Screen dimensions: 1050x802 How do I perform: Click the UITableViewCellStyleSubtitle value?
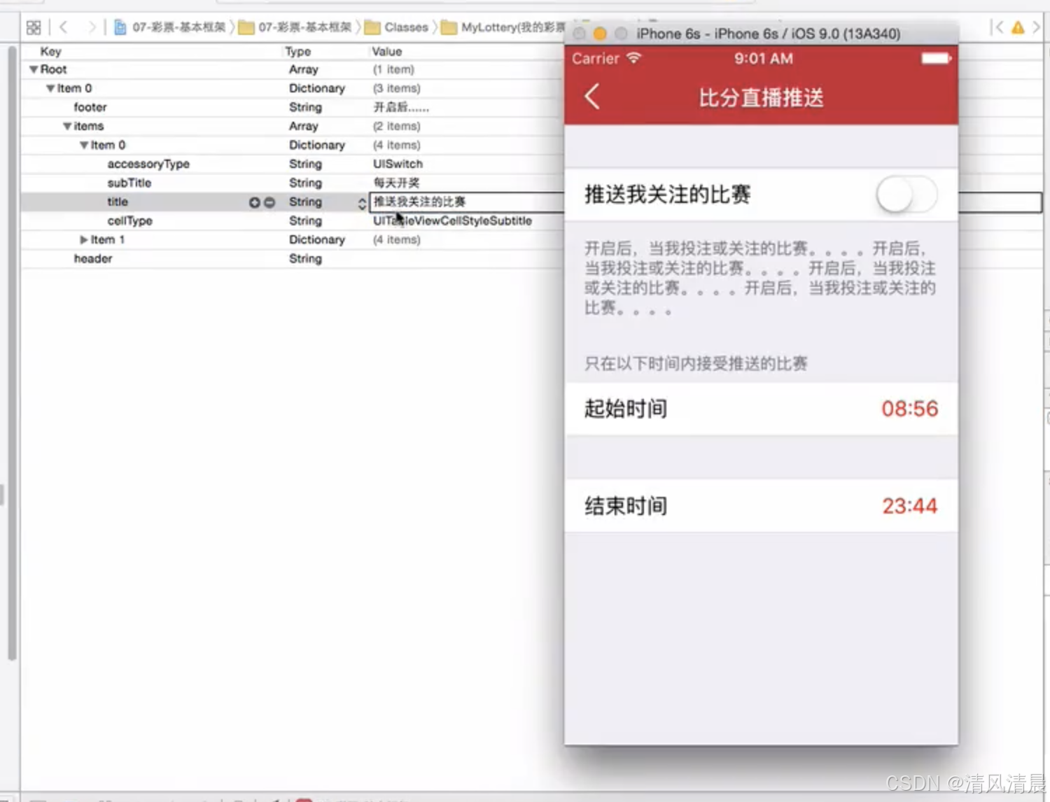point(452,220)
